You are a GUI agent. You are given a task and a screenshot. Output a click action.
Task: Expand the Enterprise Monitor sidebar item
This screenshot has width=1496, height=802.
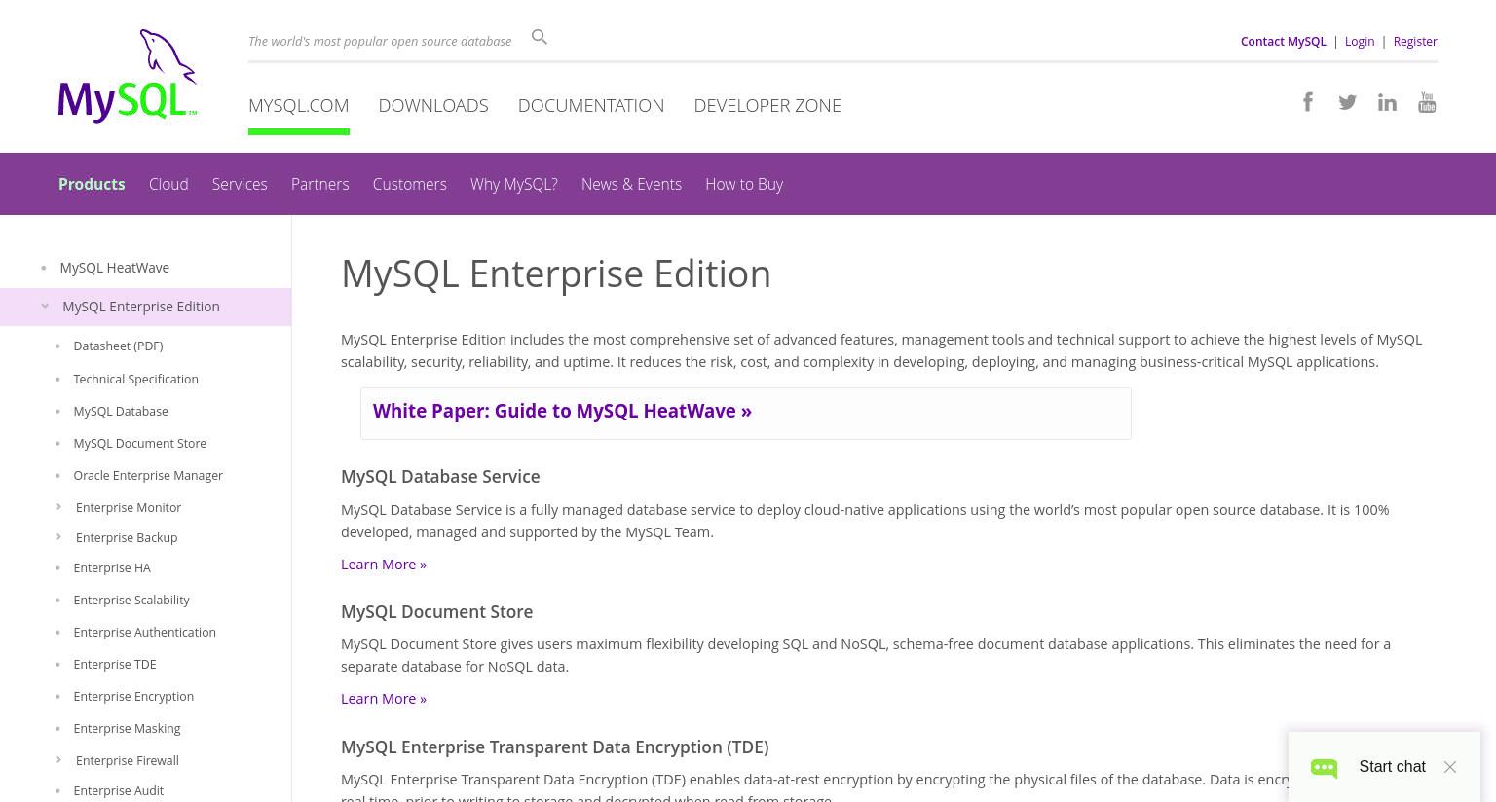coord(59,506)
